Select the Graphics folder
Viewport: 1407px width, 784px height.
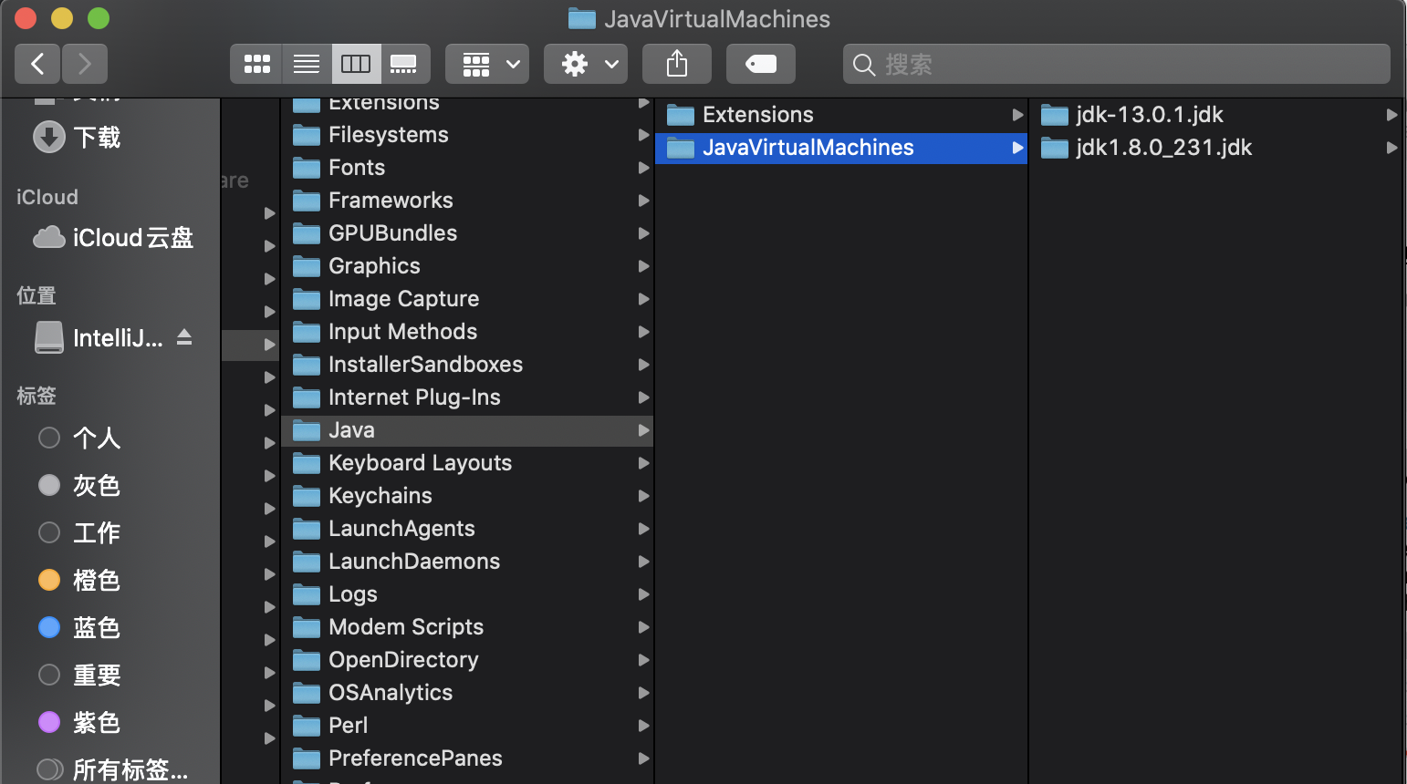tap(467, 266)
